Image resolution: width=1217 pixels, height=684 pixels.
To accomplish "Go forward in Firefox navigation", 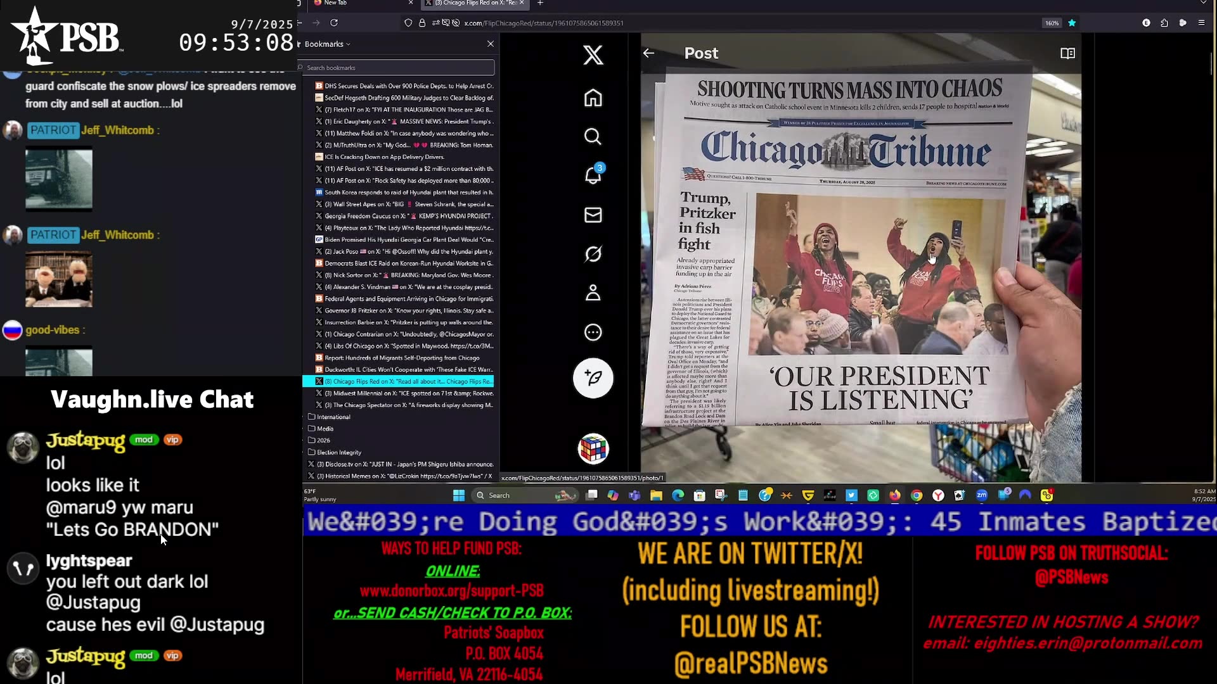I will (316, 23).
